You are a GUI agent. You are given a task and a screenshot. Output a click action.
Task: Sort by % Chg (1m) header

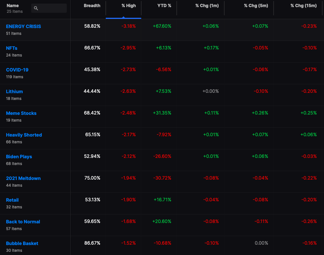[207, 6]
